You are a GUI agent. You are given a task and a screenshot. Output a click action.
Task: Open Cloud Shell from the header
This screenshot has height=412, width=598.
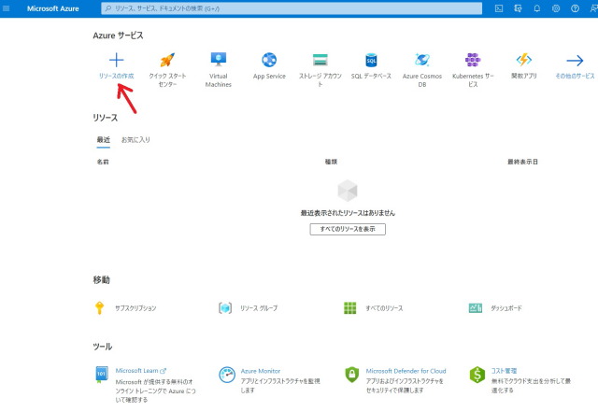point(498,8)
